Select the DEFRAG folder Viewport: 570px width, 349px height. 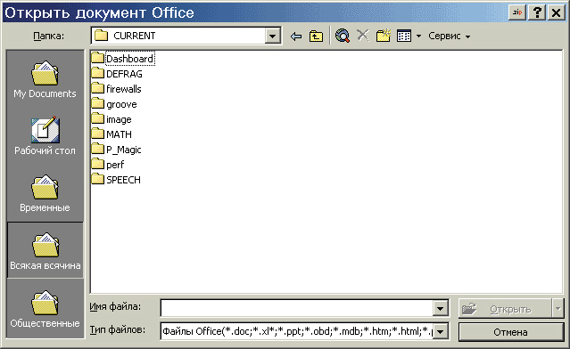coord(117,74)
